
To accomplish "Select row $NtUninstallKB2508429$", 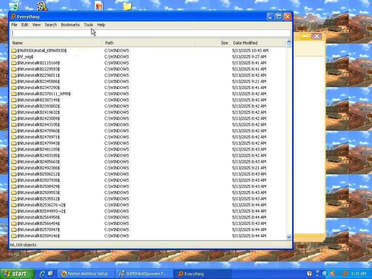I will (148, 186).
